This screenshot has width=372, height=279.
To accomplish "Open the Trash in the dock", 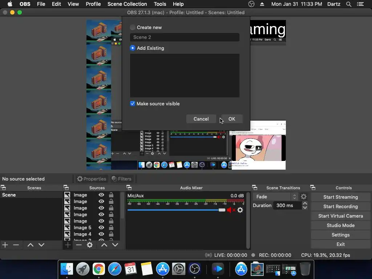I will (x=305, y=269).
